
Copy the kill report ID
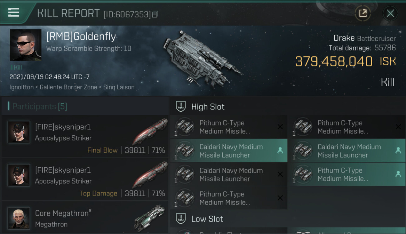[155, 14]
